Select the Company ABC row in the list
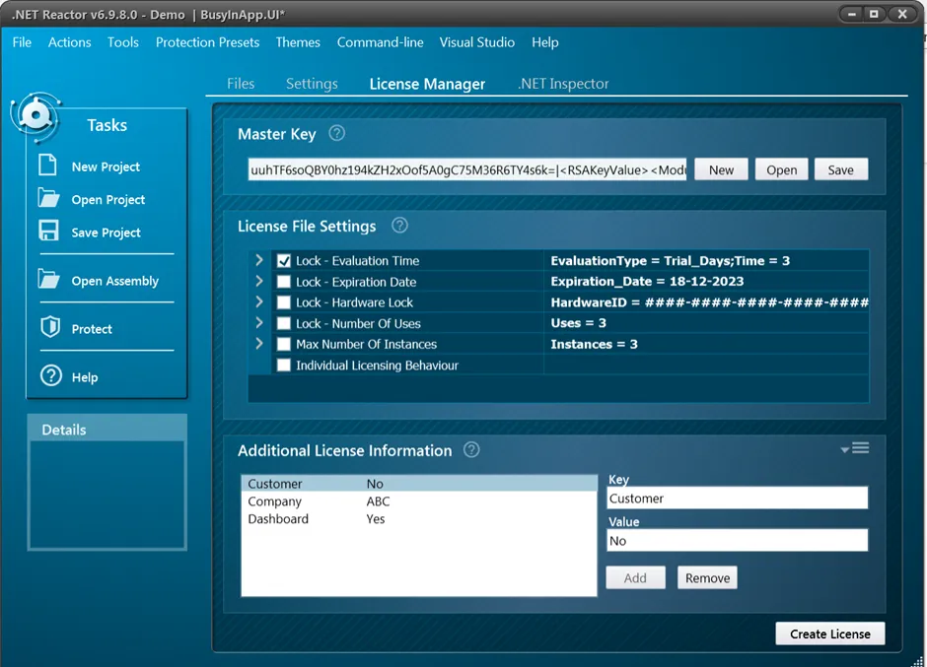Viewport: 927px width, 667px height. click(x=419, y=500)
